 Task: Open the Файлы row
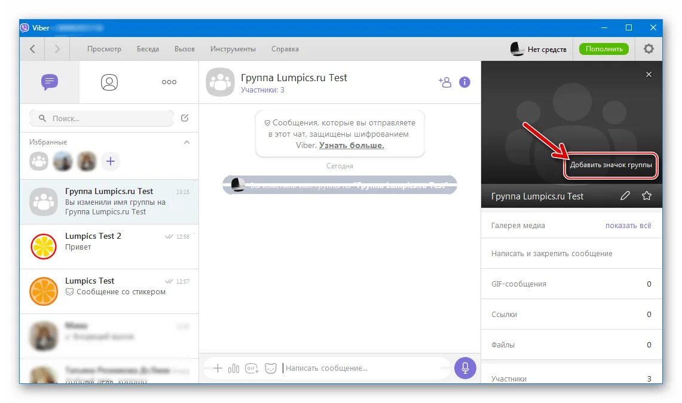pos(571,344)
